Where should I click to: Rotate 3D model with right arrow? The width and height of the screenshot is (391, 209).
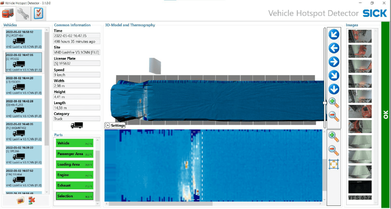[x=334, y=62]
